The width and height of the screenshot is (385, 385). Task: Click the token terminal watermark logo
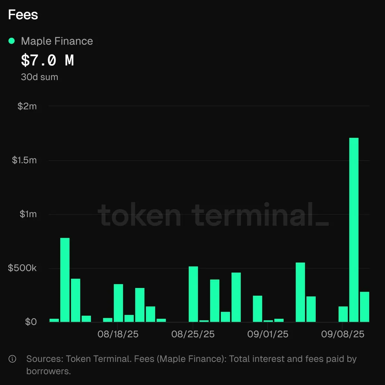point(213,214)
